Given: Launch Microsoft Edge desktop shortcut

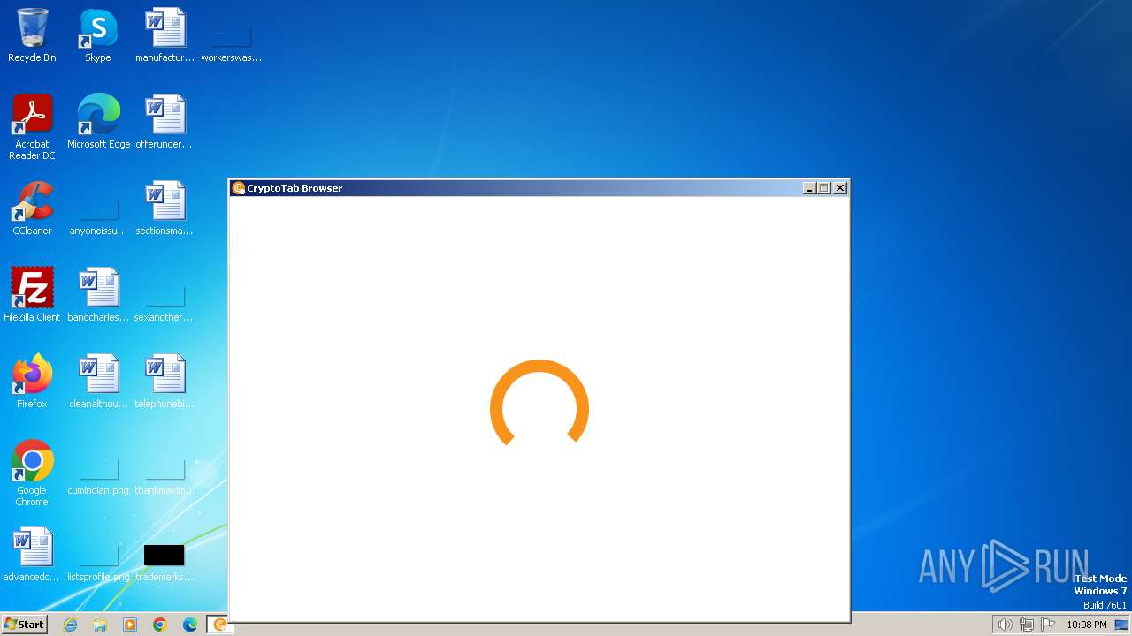Looking at the screenshot, I should [98, 122].
